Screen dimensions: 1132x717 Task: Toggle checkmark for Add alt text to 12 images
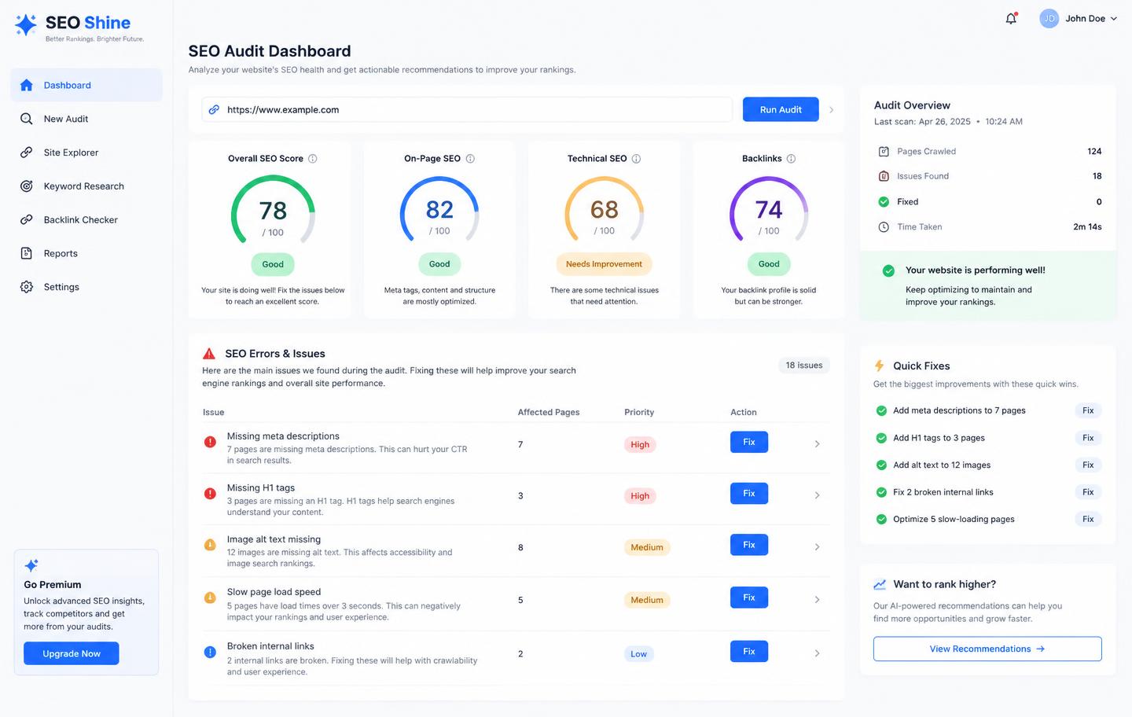(881, 465)
